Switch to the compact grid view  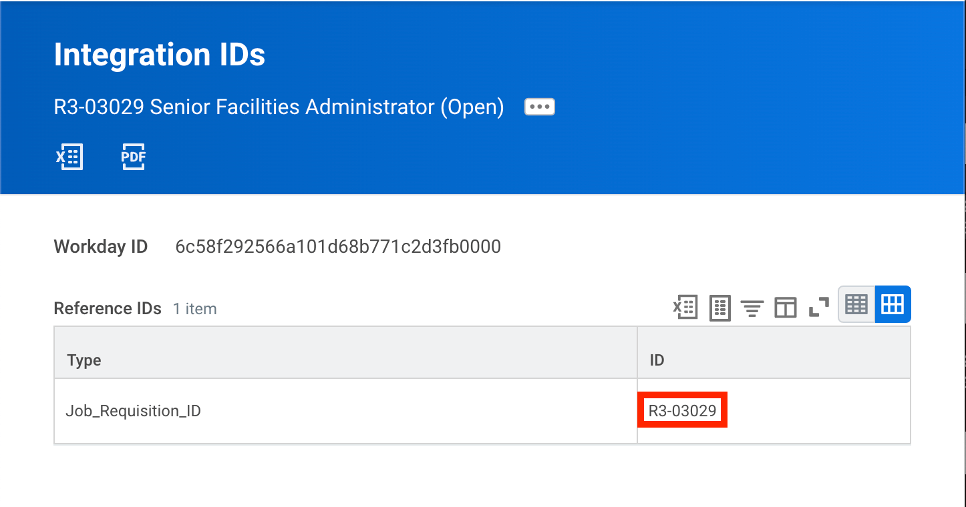pyautogui.click(x=856, y=304)
